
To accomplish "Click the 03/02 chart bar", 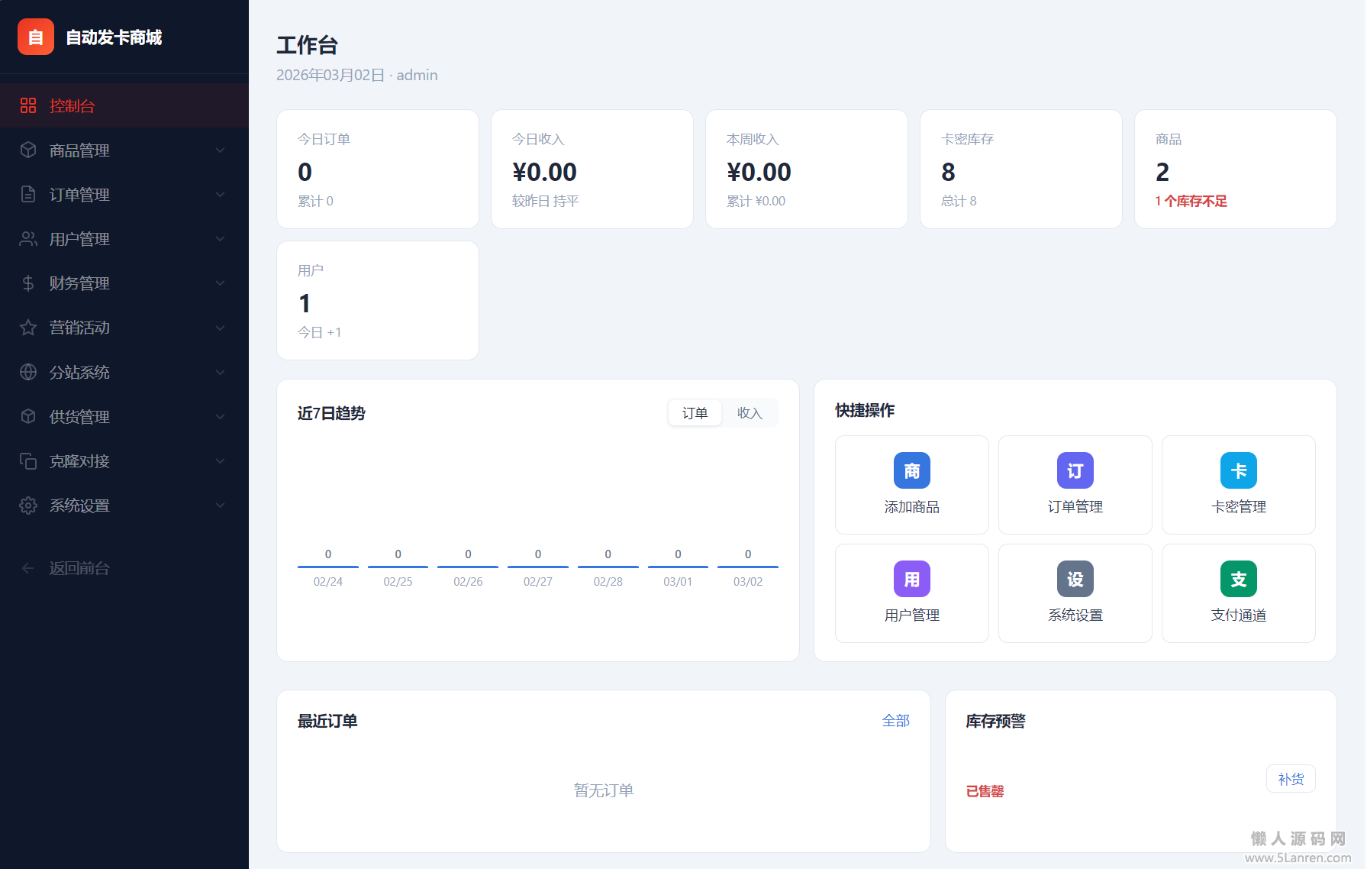I will [x=748, y=566].
